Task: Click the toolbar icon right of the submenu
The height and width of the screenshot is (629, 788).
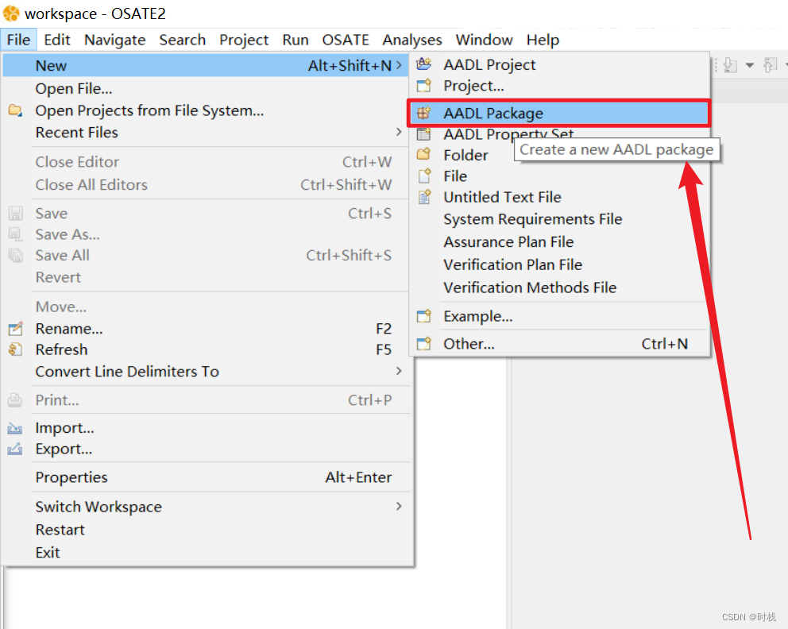Action: [730, 65]
